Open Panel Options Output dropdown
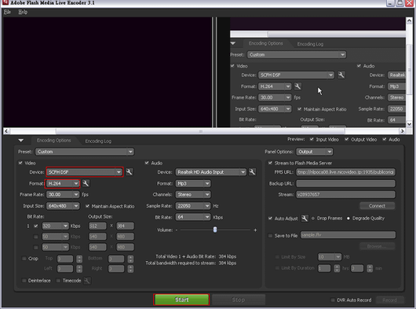The height and width of the screenshot is (309, 416). pos(315,152)
